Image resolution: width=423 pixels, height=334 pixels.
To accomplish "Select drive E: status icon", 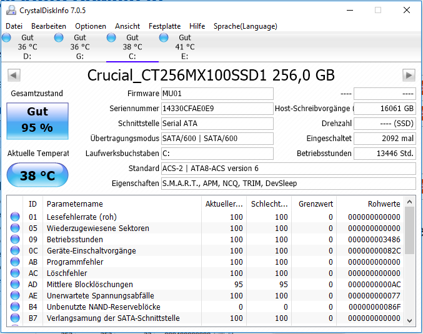I will [x=164, y=37].
